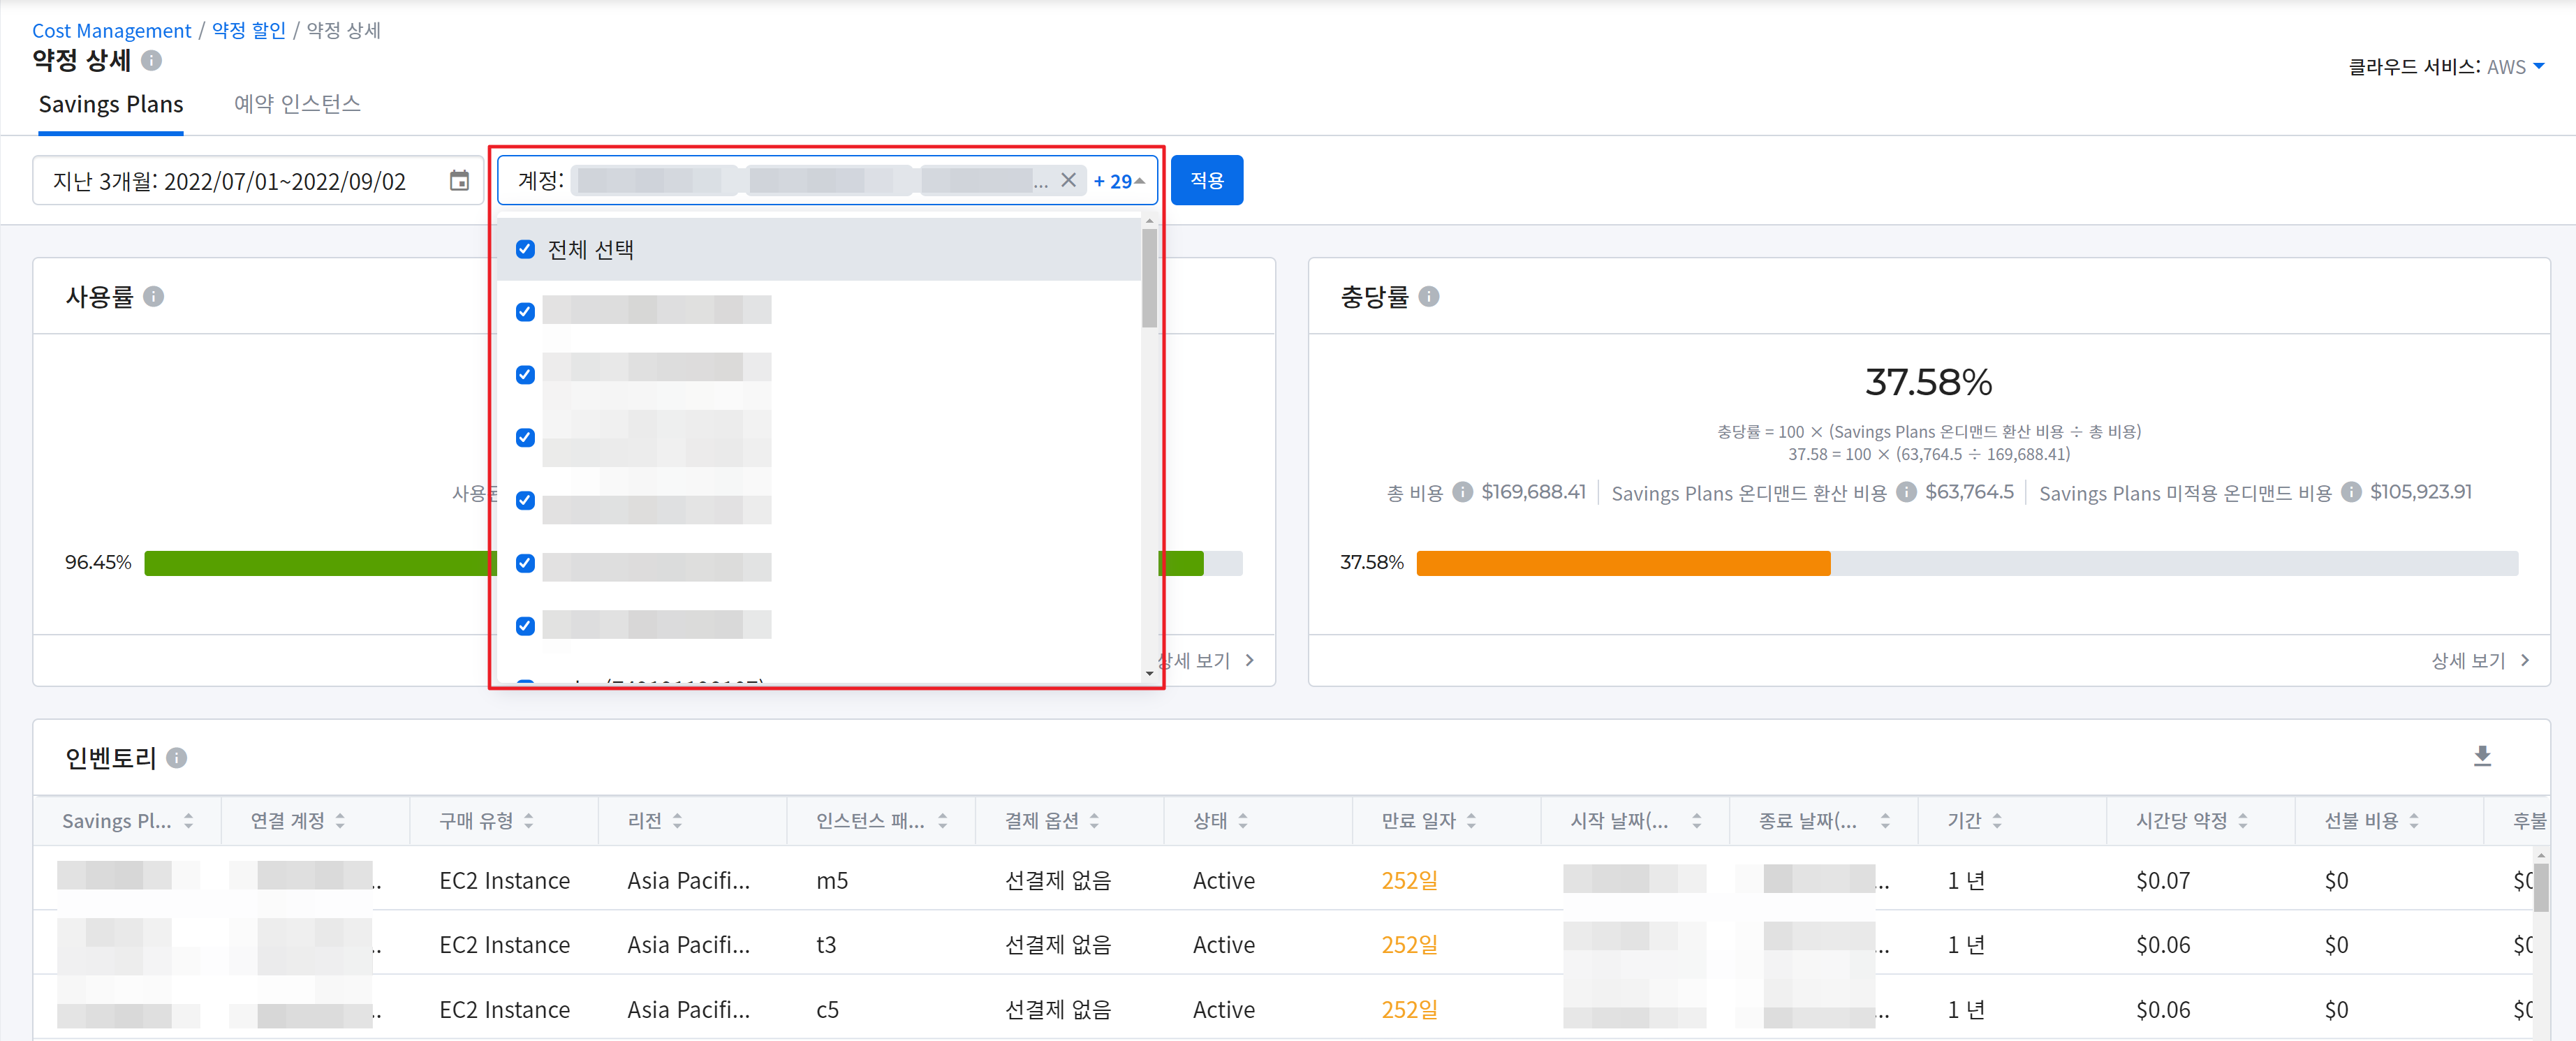2576x1041 pixels.
Task: Click info icon next to 인벤토리 heading
Action: [177, 758]
